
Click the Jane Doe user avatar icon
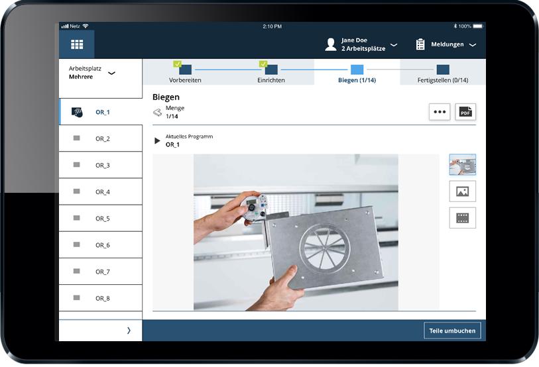(x=331, y=44)
